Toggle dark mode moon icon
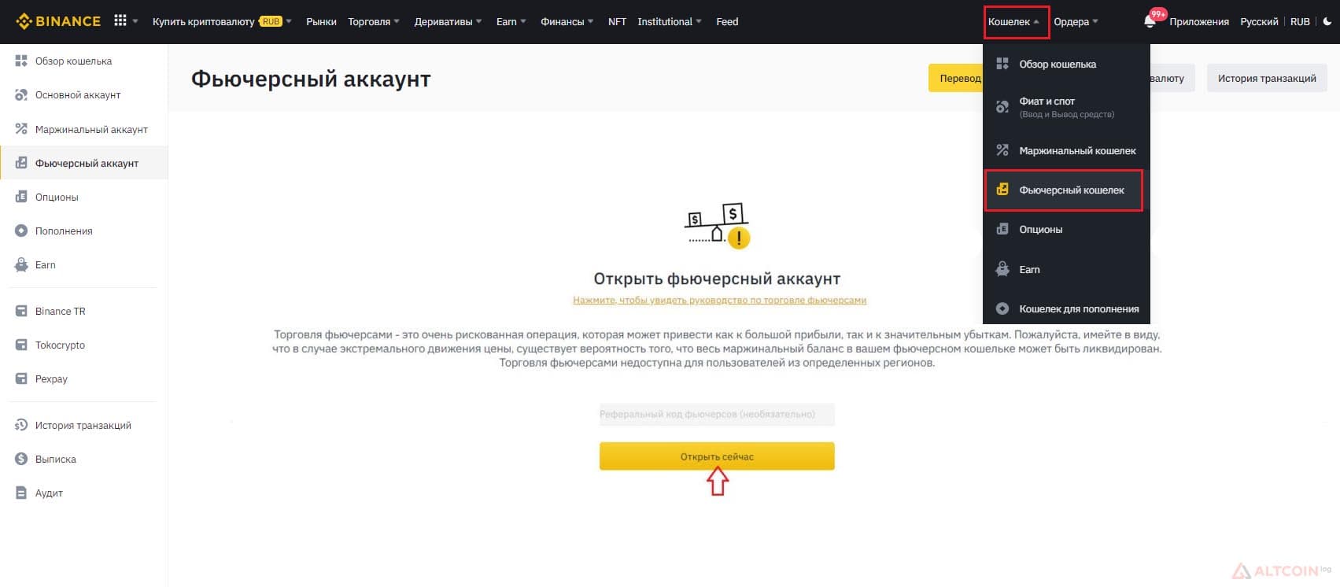This screenshot has height=587, width=1340. point(1327,21)
